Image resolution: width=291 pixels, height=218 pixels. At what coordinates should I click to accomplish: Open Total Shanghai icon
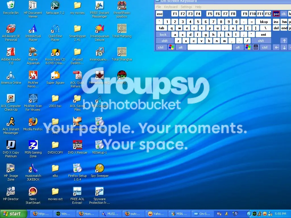(122, 54)
